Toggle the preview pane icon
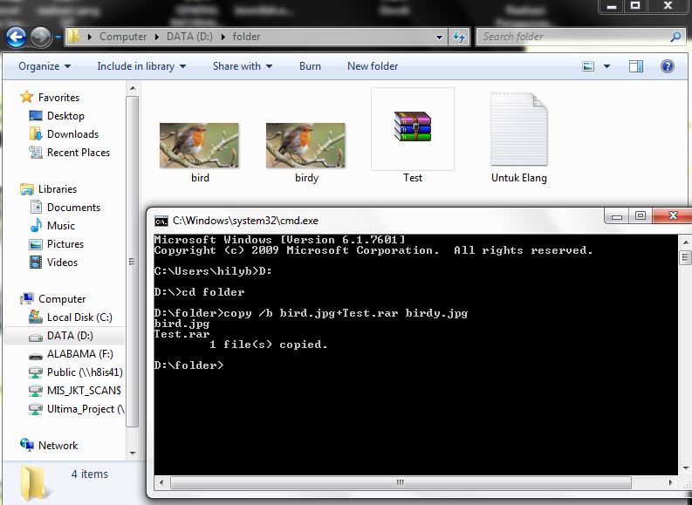Viewport: 692px width, 505px height. pyautogui.click(x=636, y=66)
